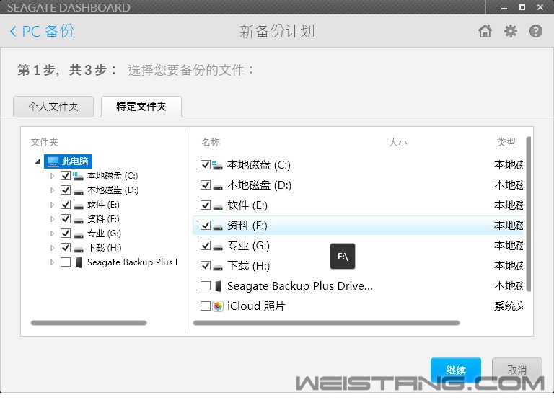
Task: Open the help question mark icon
Action: (x=536, y=31)
